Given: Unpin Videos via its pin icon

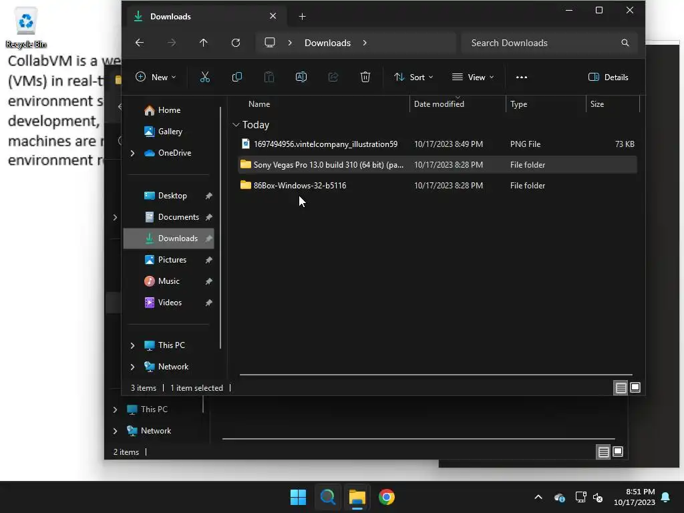Looking at the screenshot, I should pyautogui.click(x=208, y=303).
